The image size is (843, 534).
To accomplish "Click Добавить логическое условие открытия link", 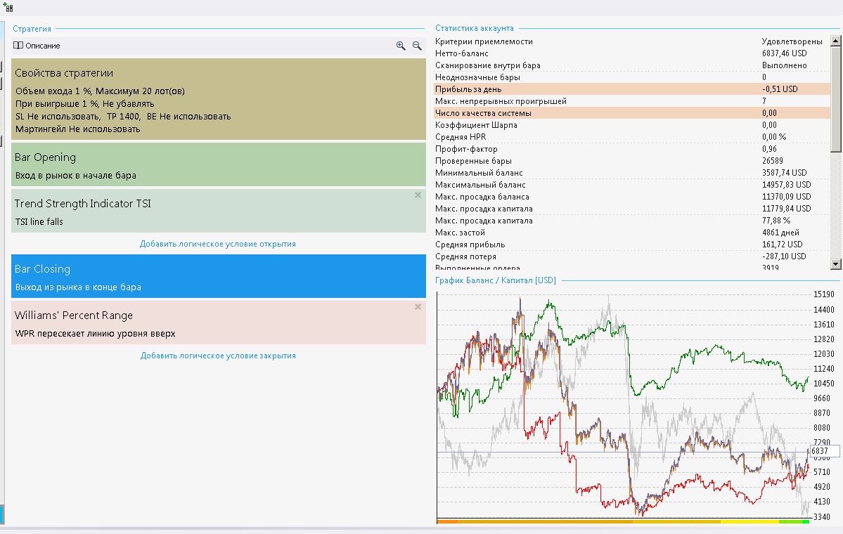I will pyautogui.click(x=218, y=244).
